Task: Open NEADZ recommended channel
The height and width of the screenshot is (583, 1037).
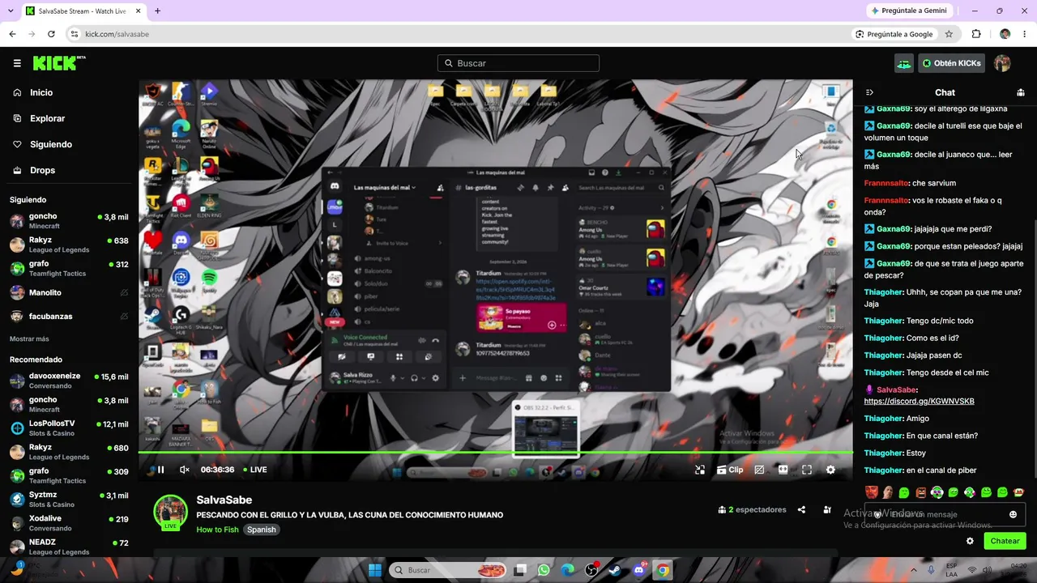Action: (69, 547)
